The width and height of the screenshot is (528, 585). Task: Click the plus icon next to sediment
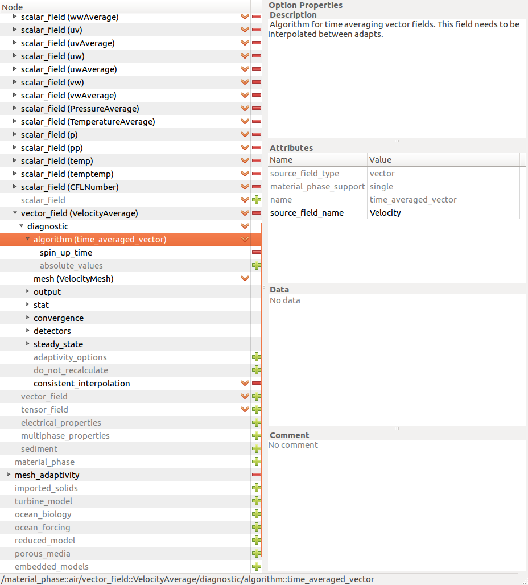tap(257, 448)
